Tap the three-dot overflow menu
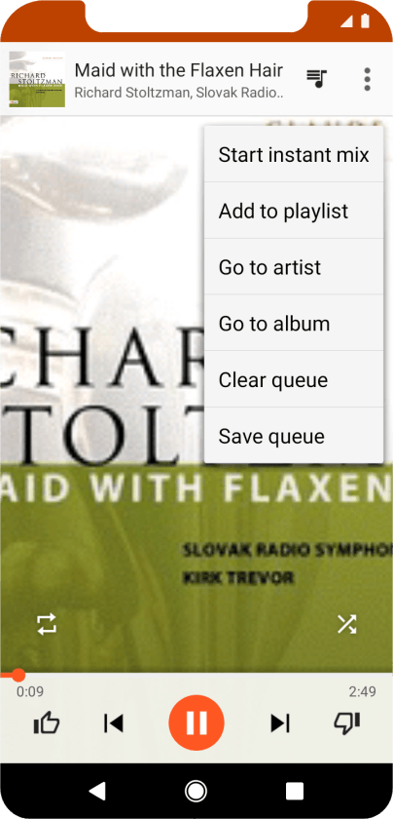The height and width of the screenshot is (819, 393). 367,79
